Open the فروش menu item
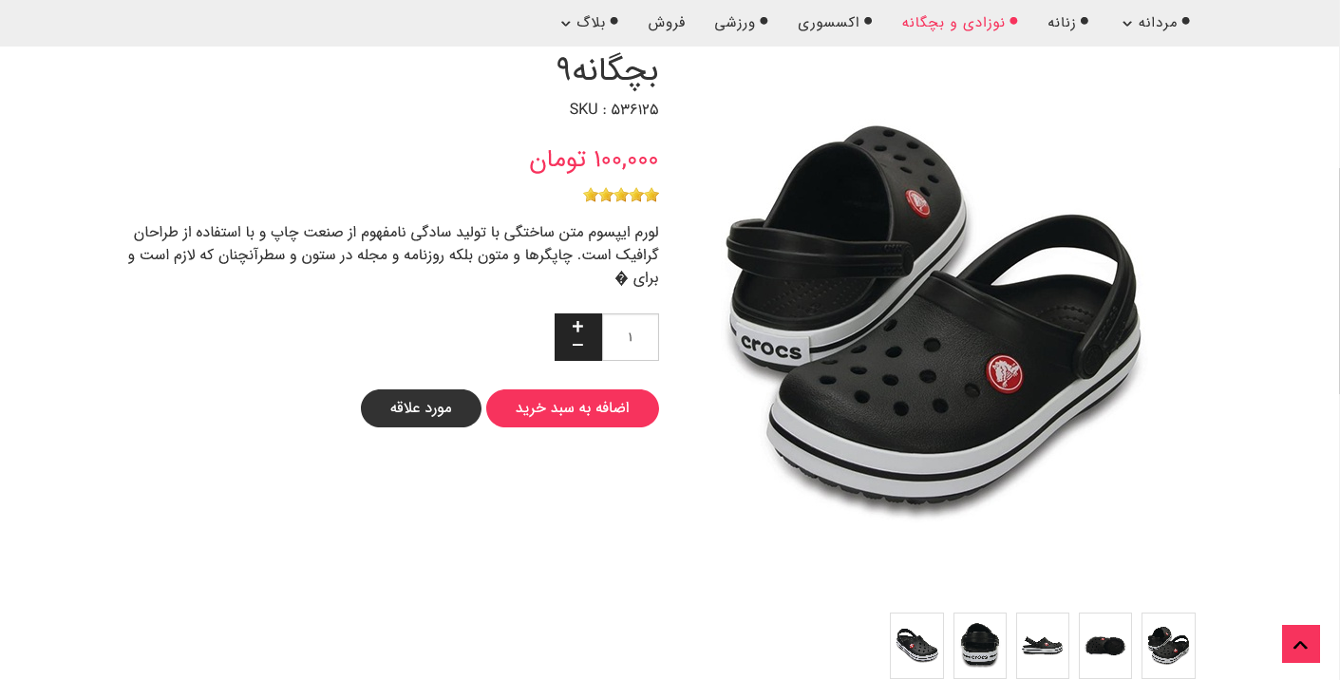Image resolution: width=1340 pixels, height=680 pixels. pyautogui.click(x=667, y=23)
